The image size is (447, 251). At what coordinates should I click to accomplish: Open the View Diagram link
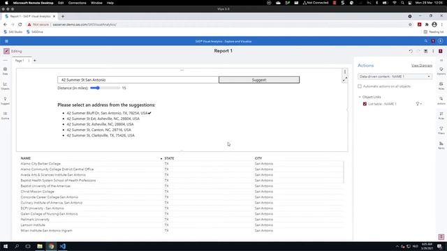tap(422, 66)
